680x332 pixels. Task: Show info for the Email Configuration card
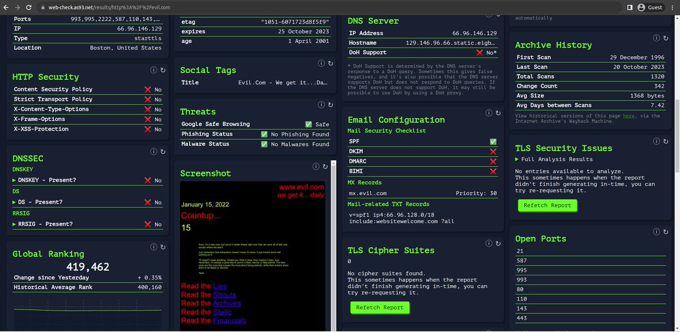[x=489, y=113]
